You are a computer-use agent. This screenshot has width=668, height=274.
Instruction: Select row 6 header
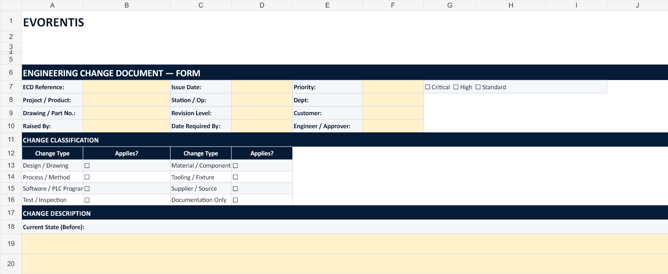coord(11,72)
